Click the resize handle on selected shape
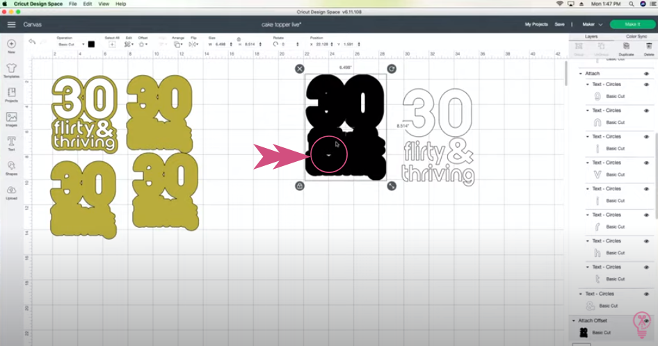This screenshot has width=658, height=346. [x=392, y=186]
